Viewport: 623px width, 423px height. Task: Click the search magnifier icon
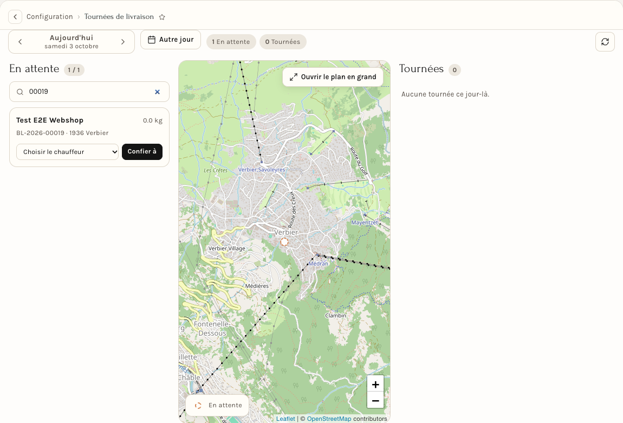[20, 92]
